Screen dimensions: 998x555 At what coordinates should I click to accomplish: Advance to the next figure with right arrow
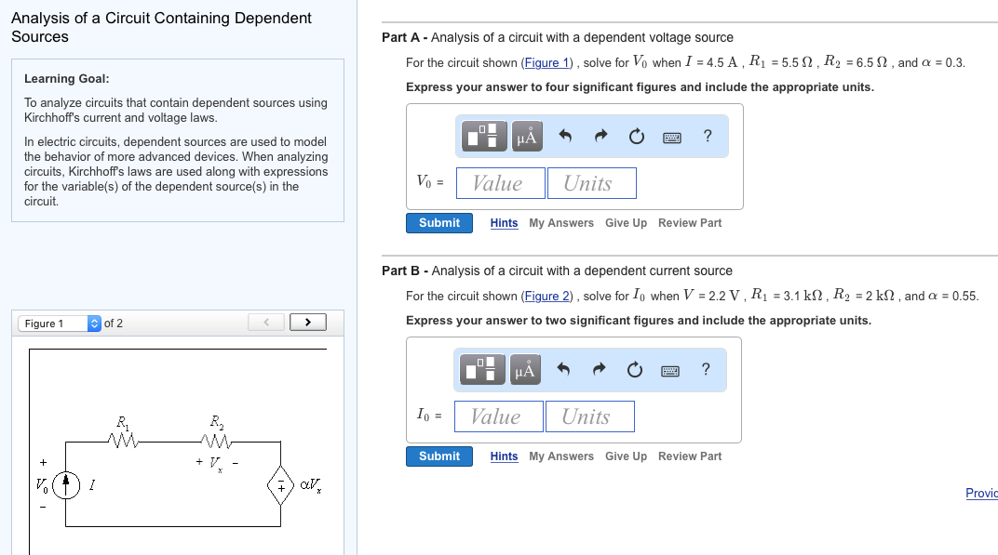[308, 321]
